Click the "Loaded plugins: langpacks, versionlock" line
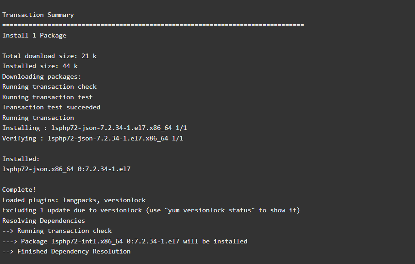Screen dimensions: 415x264 (74, 200)
